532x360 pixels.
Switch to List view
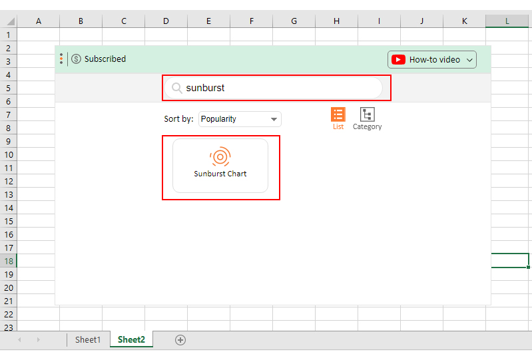tap(338, 118)
